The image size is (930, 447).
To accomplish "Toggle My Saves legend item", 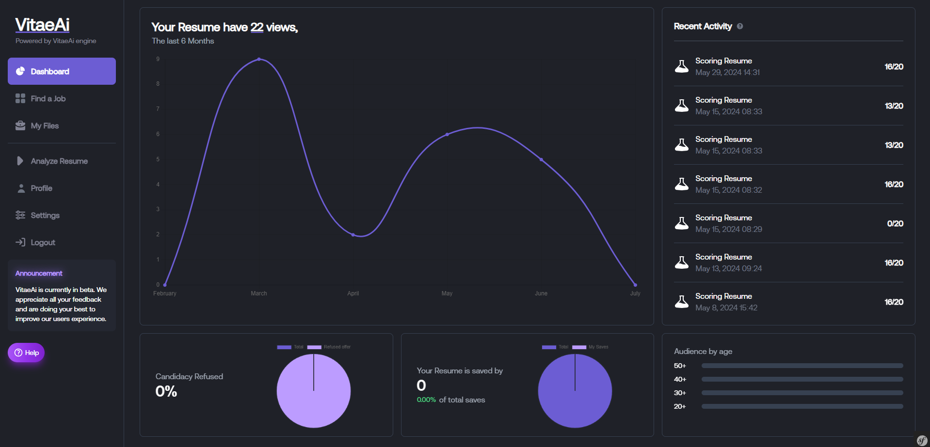I will 590,347.
